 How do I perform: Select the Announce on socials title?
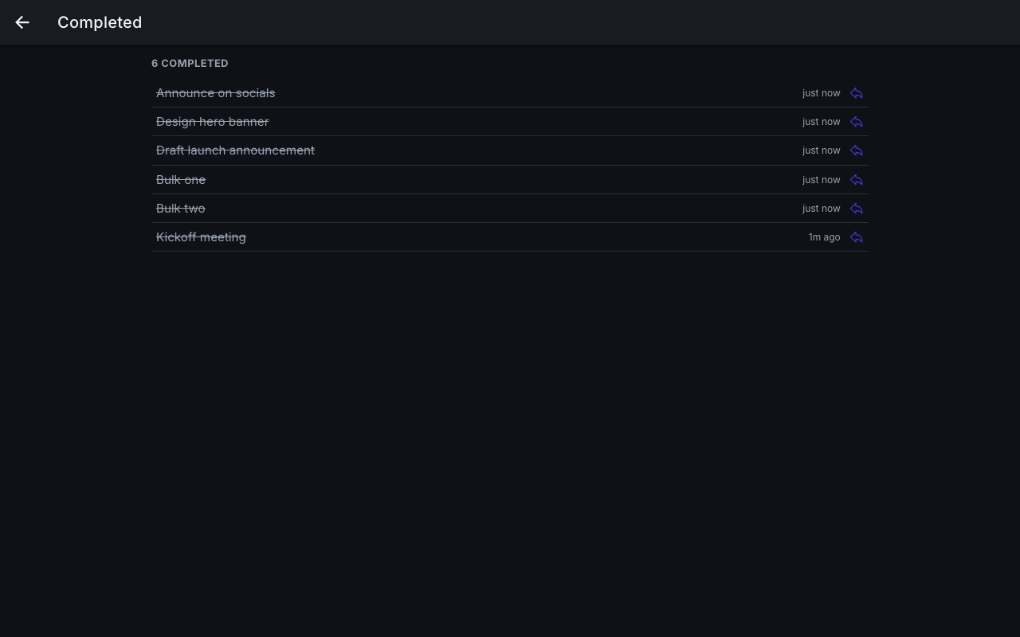point(215,93)
